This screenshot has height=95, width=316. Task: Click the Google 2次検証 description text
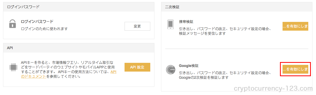coord(225,75)
